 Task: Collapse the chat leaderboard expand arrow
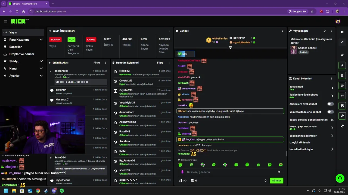231,47
